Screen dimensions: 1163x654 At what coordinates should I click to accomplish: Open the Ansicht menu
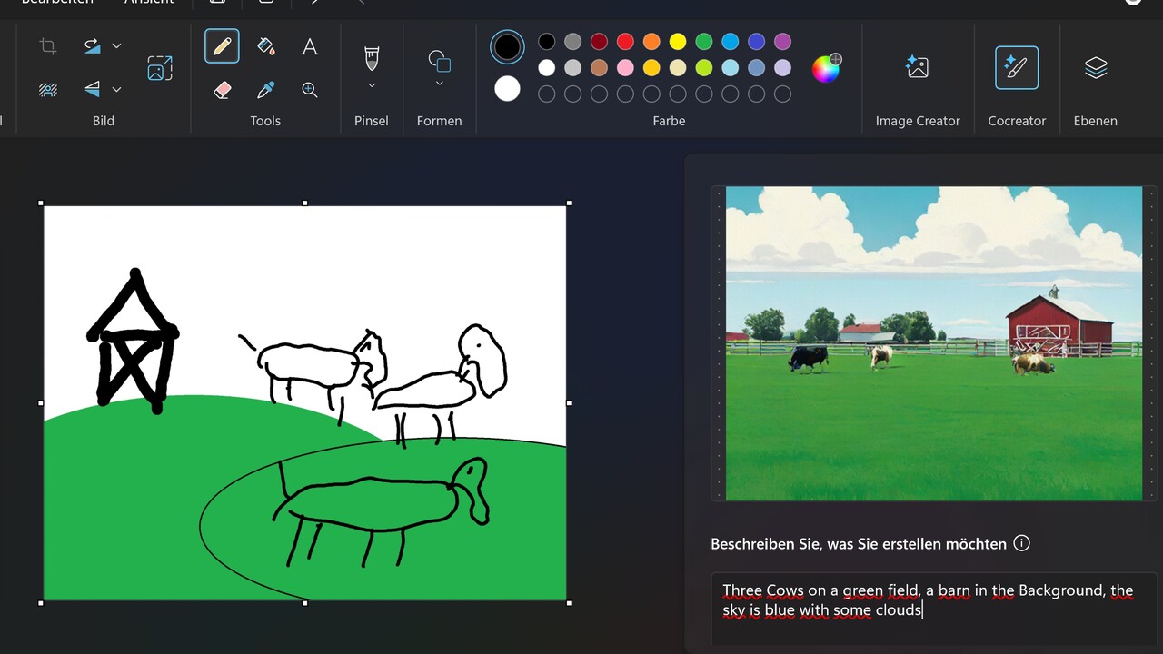click(149, 3)
